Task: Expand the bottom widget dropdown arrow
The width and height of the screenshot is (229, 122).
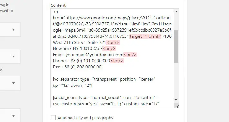Action: coord(14,116)
